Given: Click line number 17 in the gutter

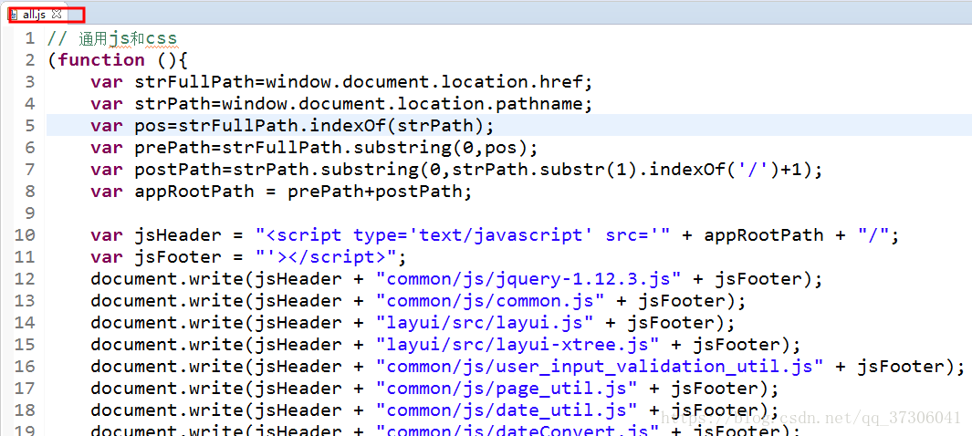Looking at the screenshot, I should [x=25, y=389].
